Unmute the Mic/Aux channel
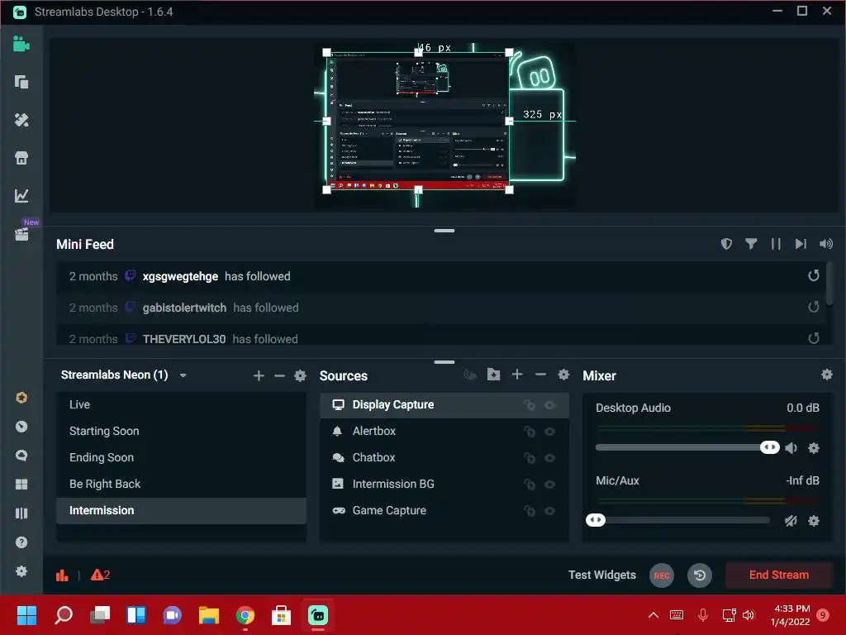846x635 pixels. tap(791, 521)
